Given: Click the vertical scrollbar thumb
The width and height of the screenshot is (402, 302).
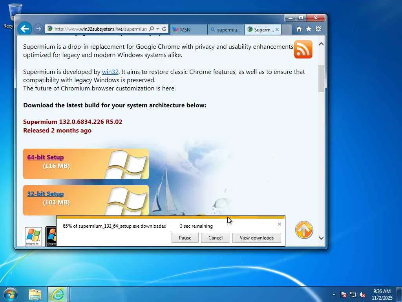Looking at the screenshot, I should (x=321, y=78).
